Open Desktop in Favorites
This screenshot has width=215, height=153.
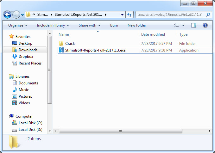click(x=25, y=43)
